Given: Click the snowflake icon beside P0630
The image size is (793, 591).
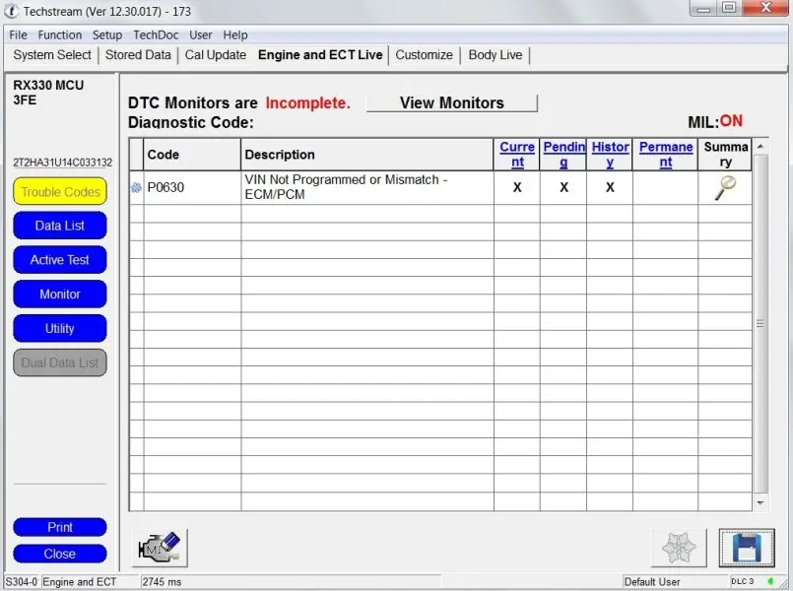Looking at the screenshot, I should point(136,187).
